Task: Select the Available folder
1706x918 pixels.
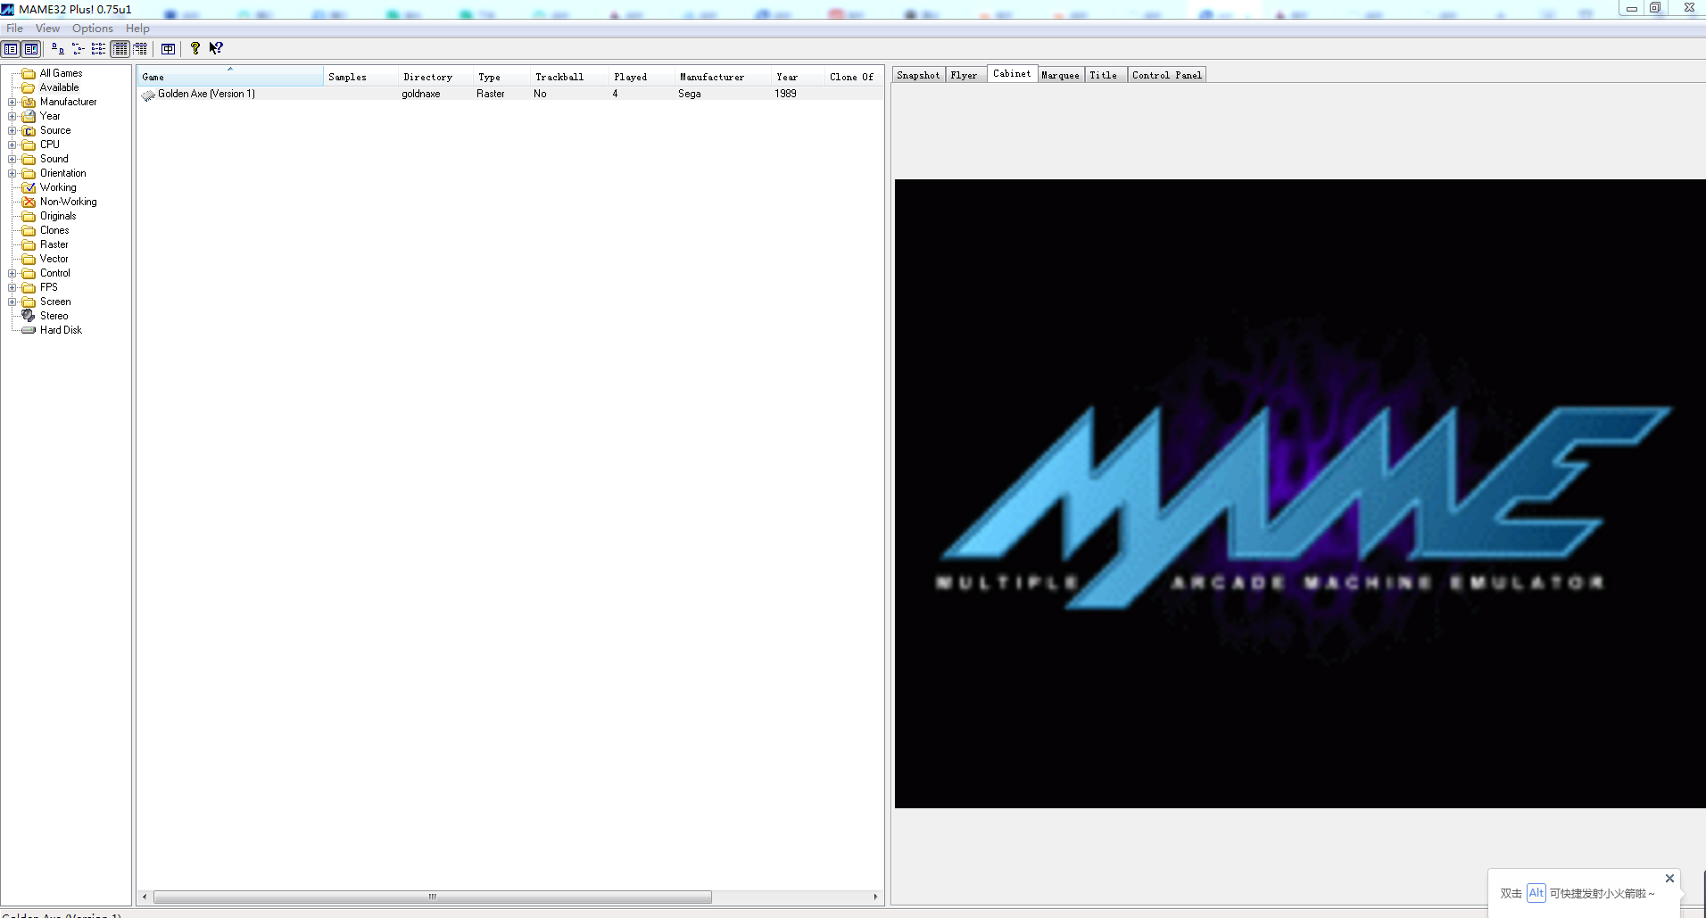Action: (59, 87)
